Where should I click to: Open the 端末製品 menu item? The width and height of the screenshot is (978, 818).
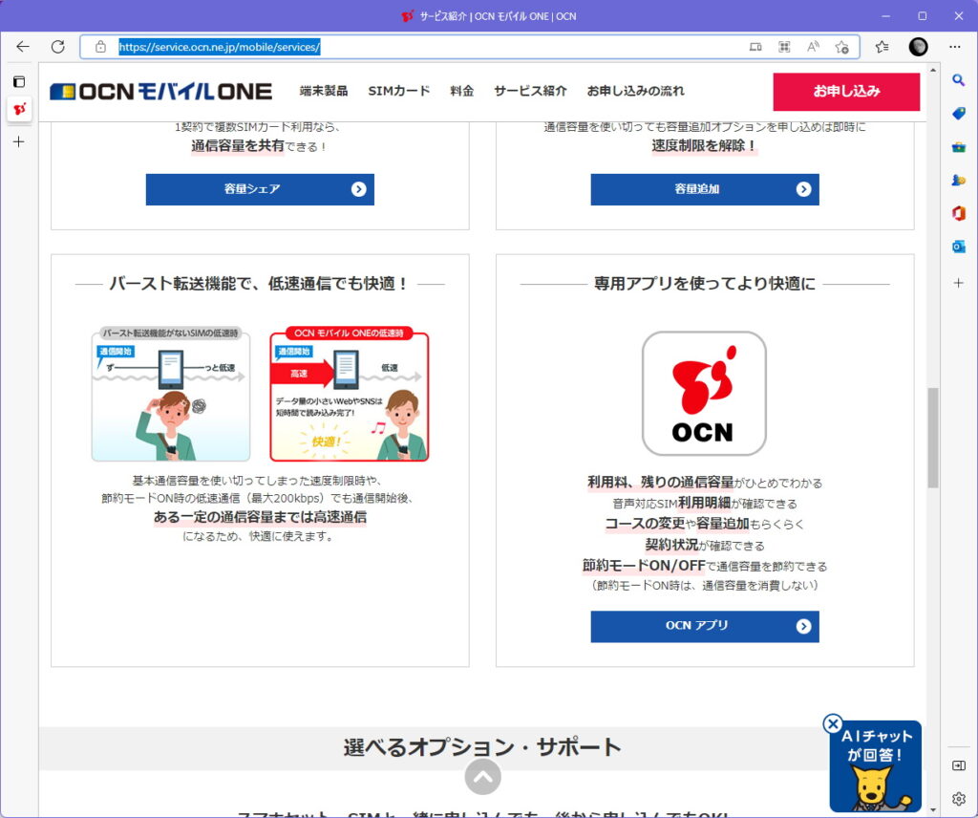pyautogui.click(x=323, y=91)
